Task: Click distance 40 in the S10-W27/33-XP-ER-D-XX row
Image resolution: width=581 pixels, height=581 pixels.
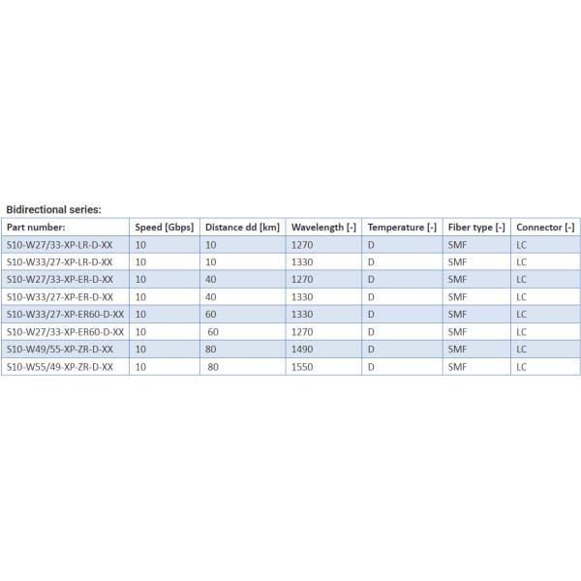Action: (x=211, y=280)
